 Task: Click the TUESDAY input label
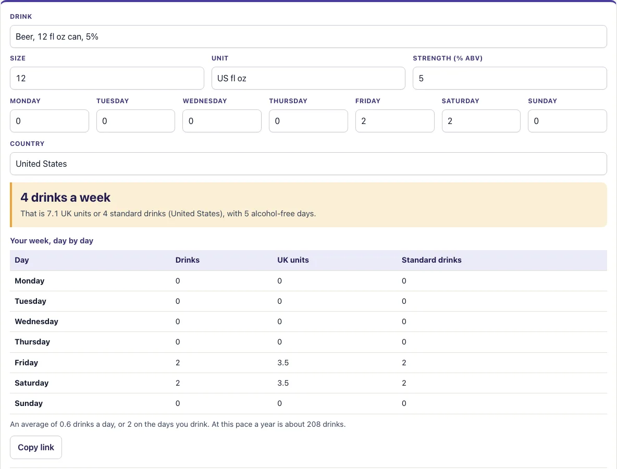pos(113,101)
